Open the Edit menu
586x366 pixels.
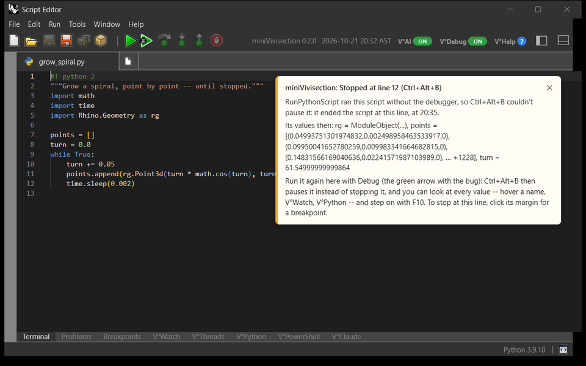point(34,24)
